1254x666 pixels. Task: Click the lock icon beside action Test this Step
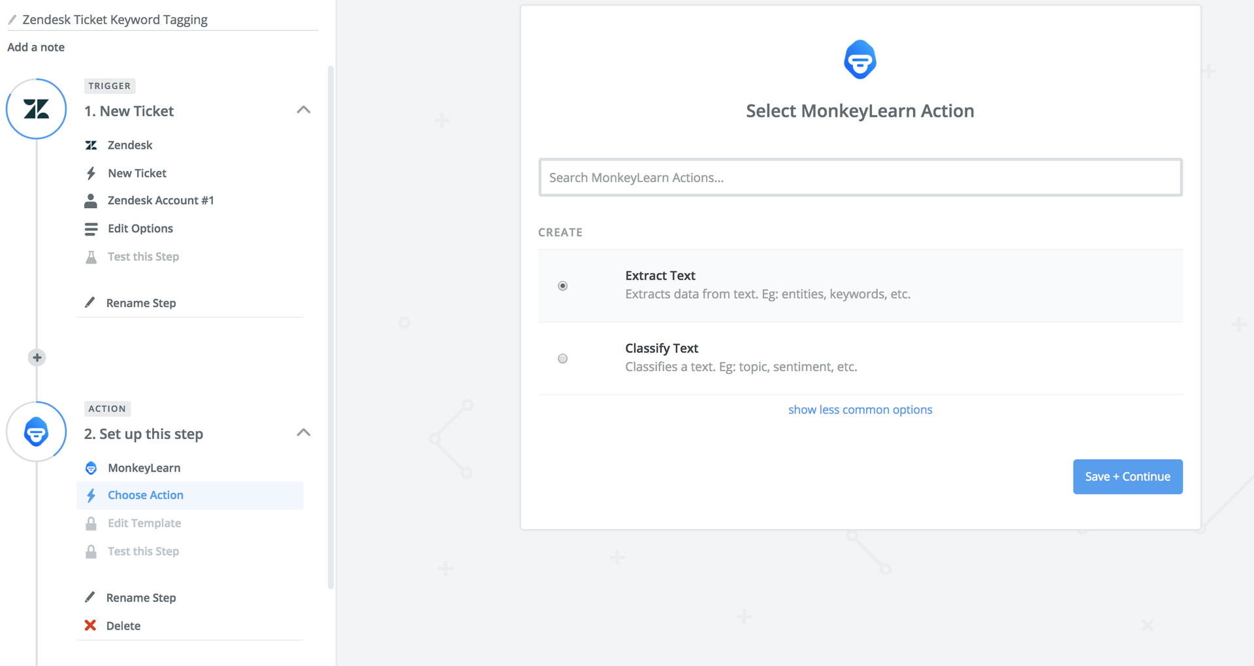[x=91, y=552]
